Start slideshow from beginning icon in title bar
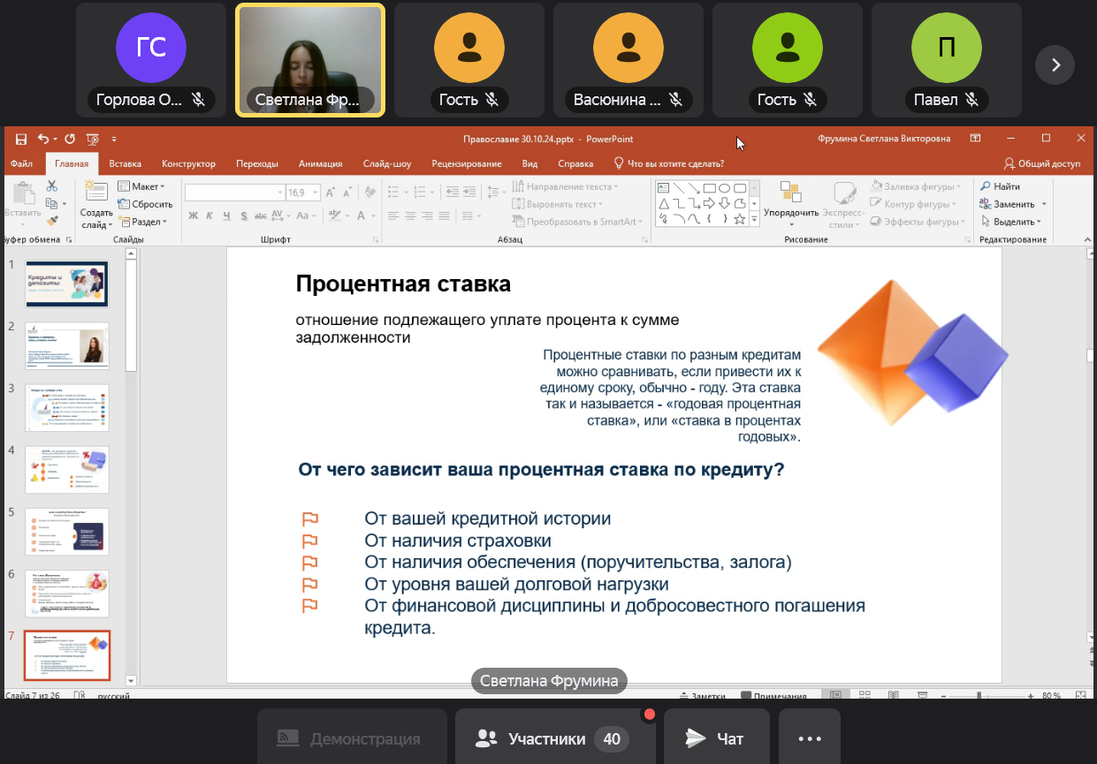This screenshot has height=764, width=1097. pos(92,139)
